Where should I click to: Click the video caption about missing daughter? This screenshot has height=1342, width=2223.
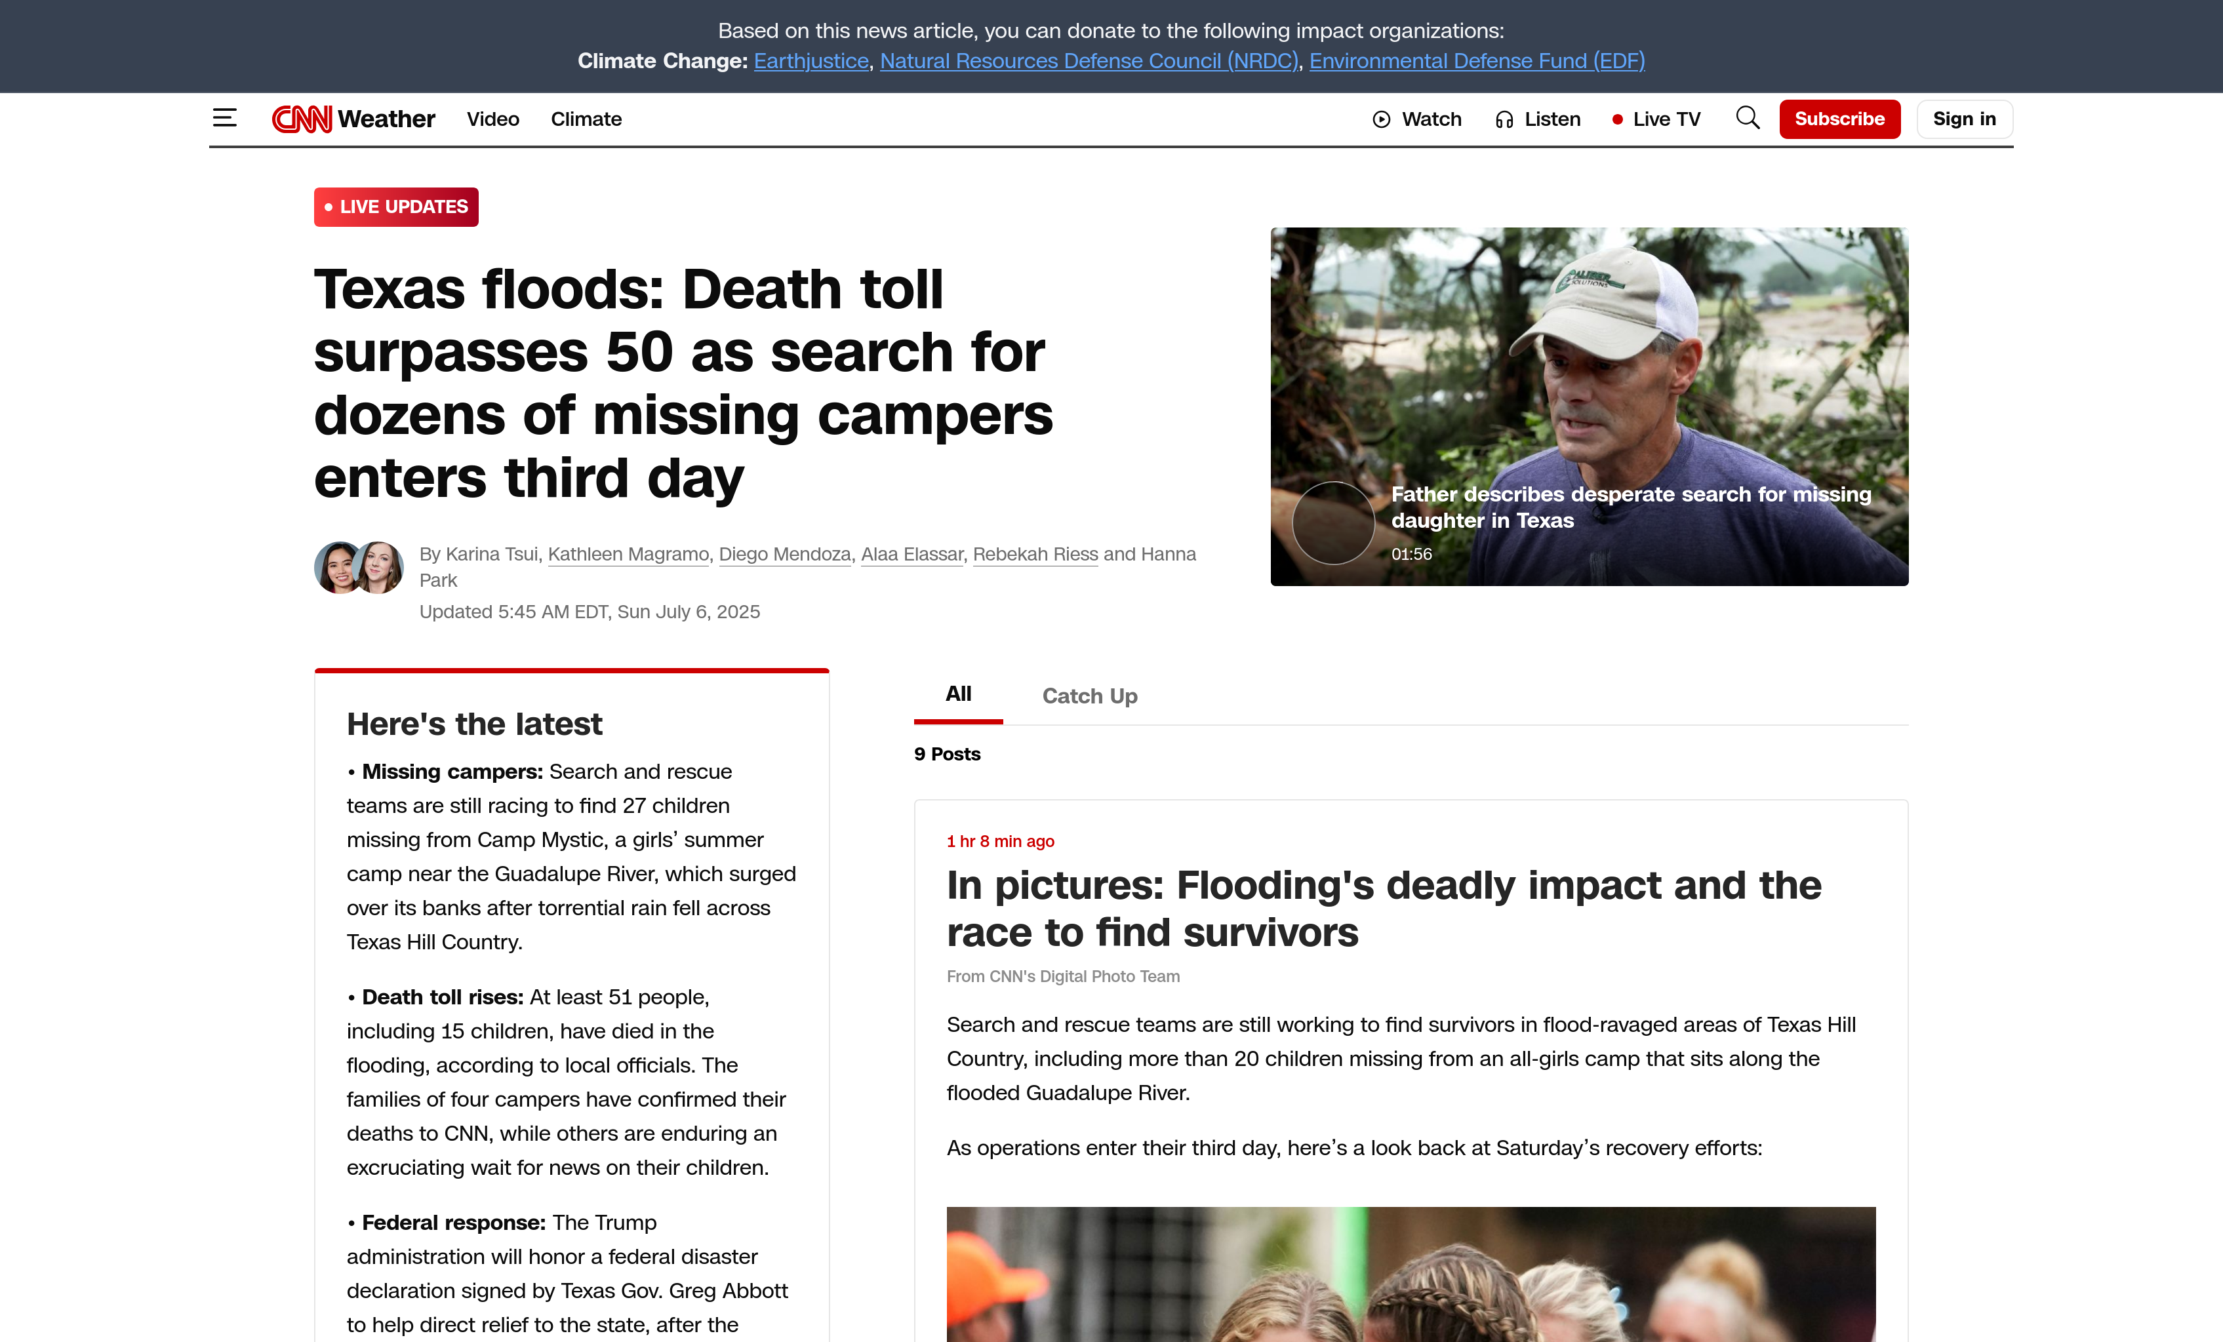(x=1631, y=507)
